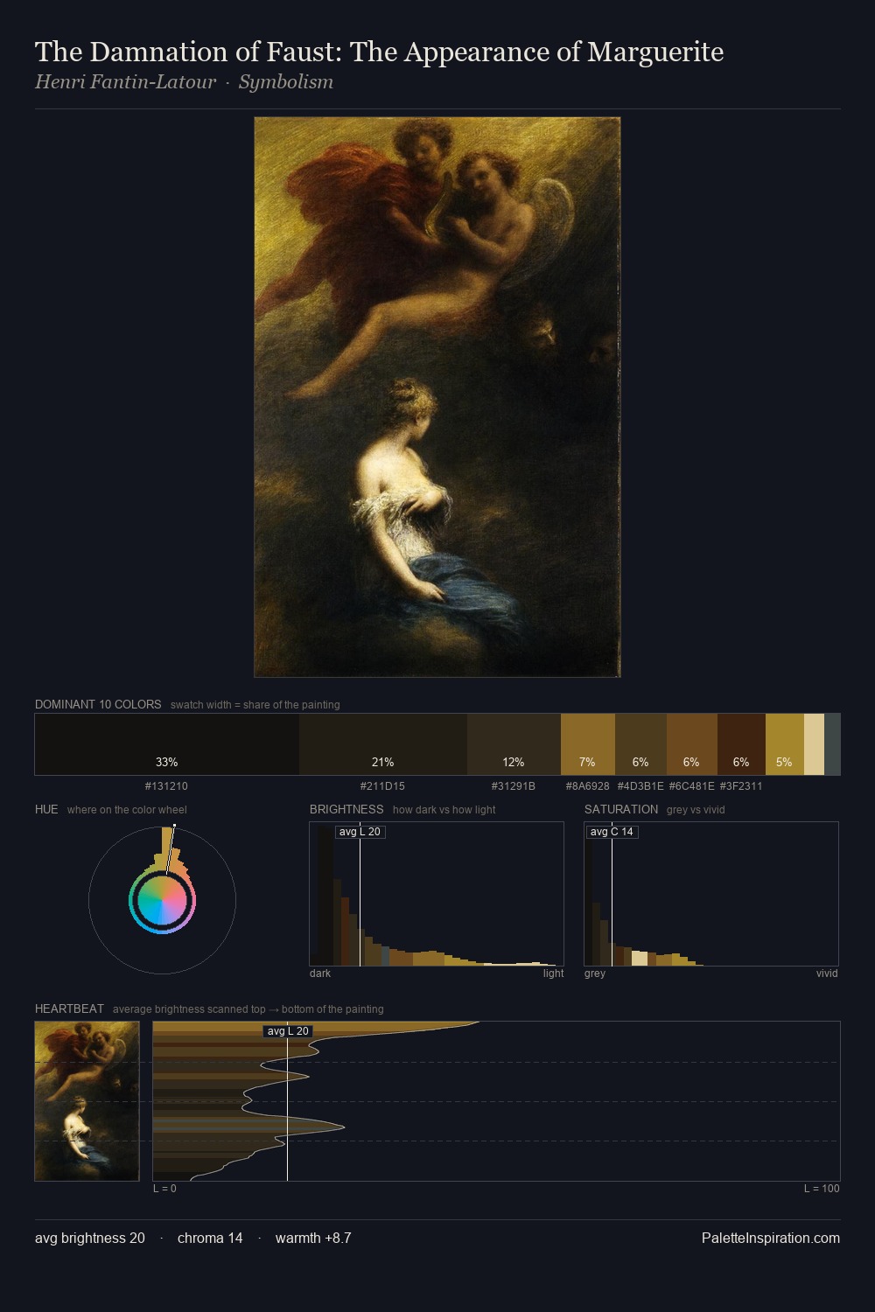Click the Symbolism style label
Viewport: 875px width, 1312px height.
[286, 82]
